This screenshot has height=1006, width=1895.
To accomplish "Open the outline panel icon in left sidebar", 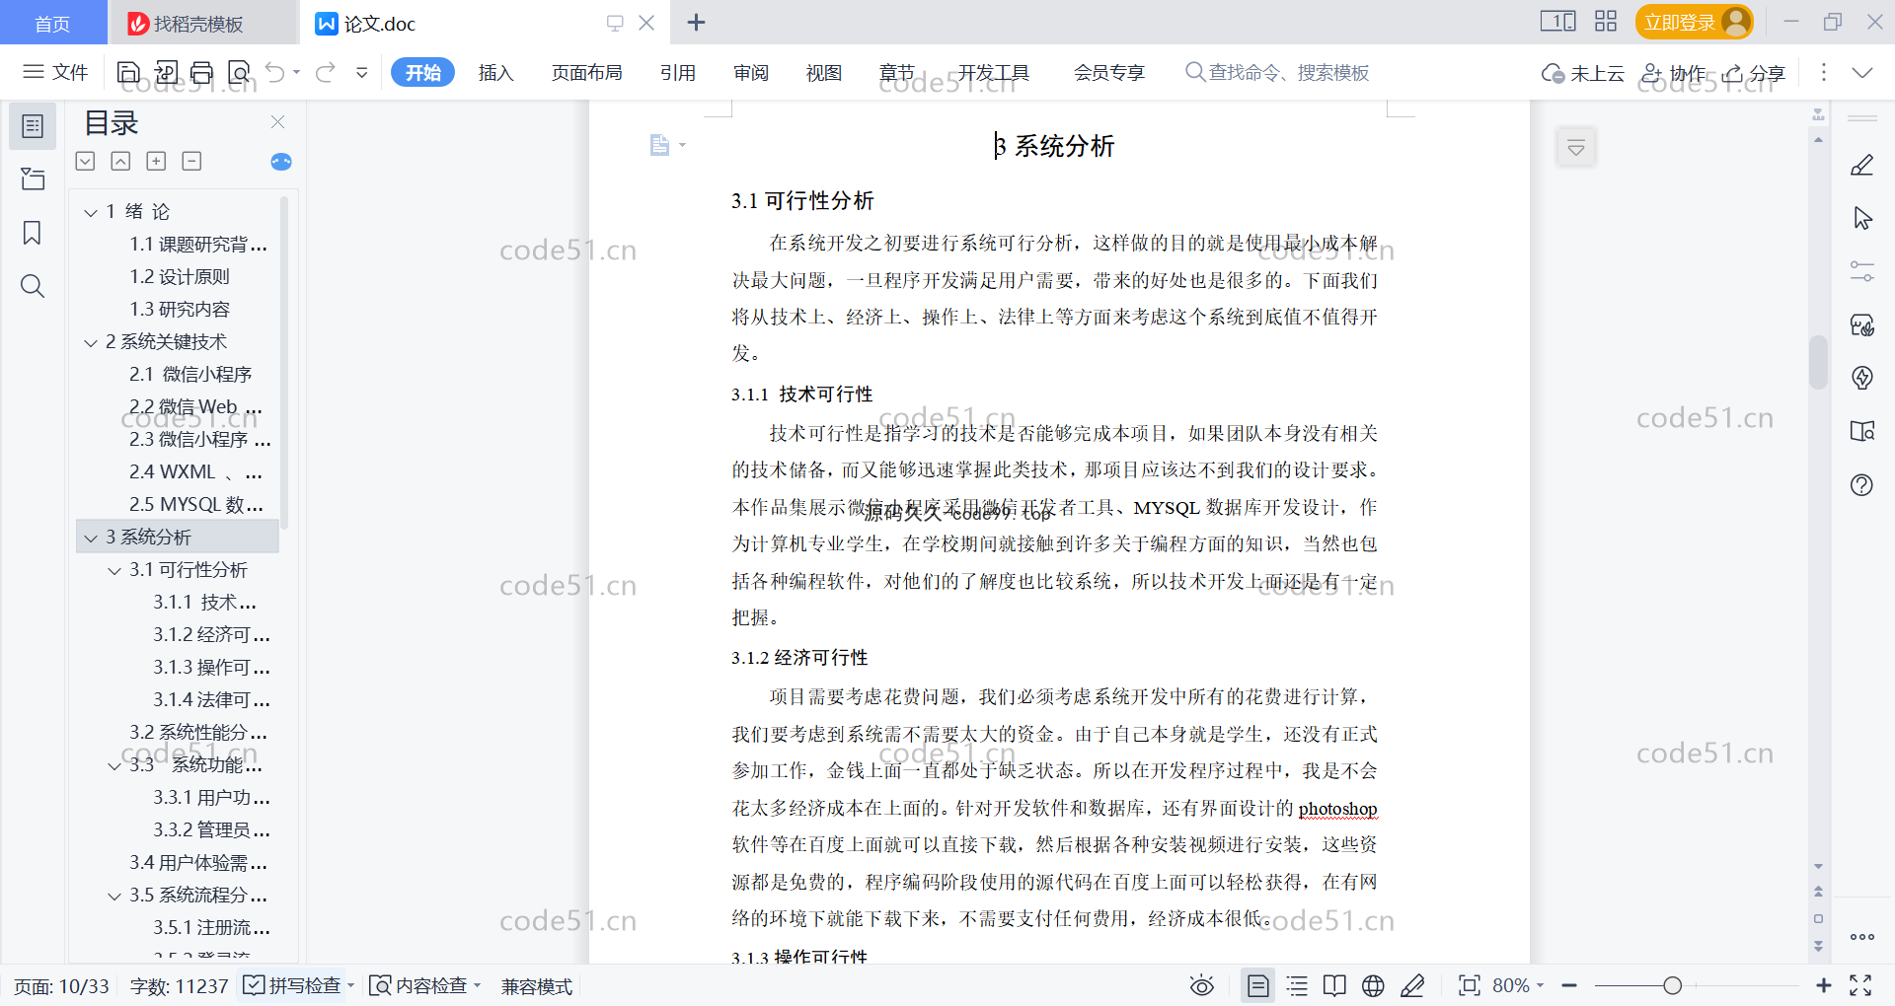I will coord(33,126).
